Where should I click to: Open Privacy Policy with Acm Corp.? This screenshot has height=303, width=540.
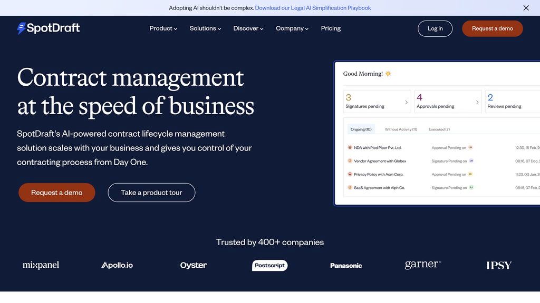tap(379, 175)
